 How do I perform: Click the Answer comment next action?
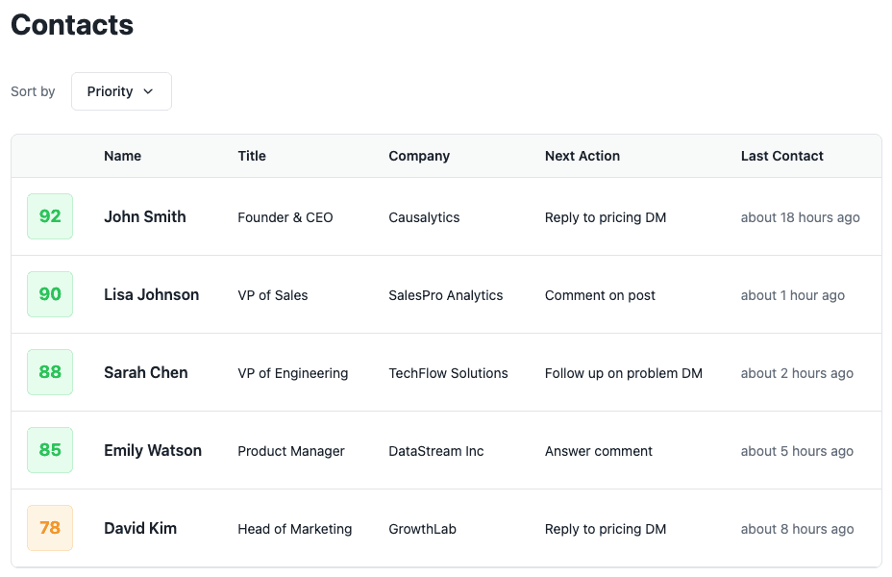coord(599,451)
